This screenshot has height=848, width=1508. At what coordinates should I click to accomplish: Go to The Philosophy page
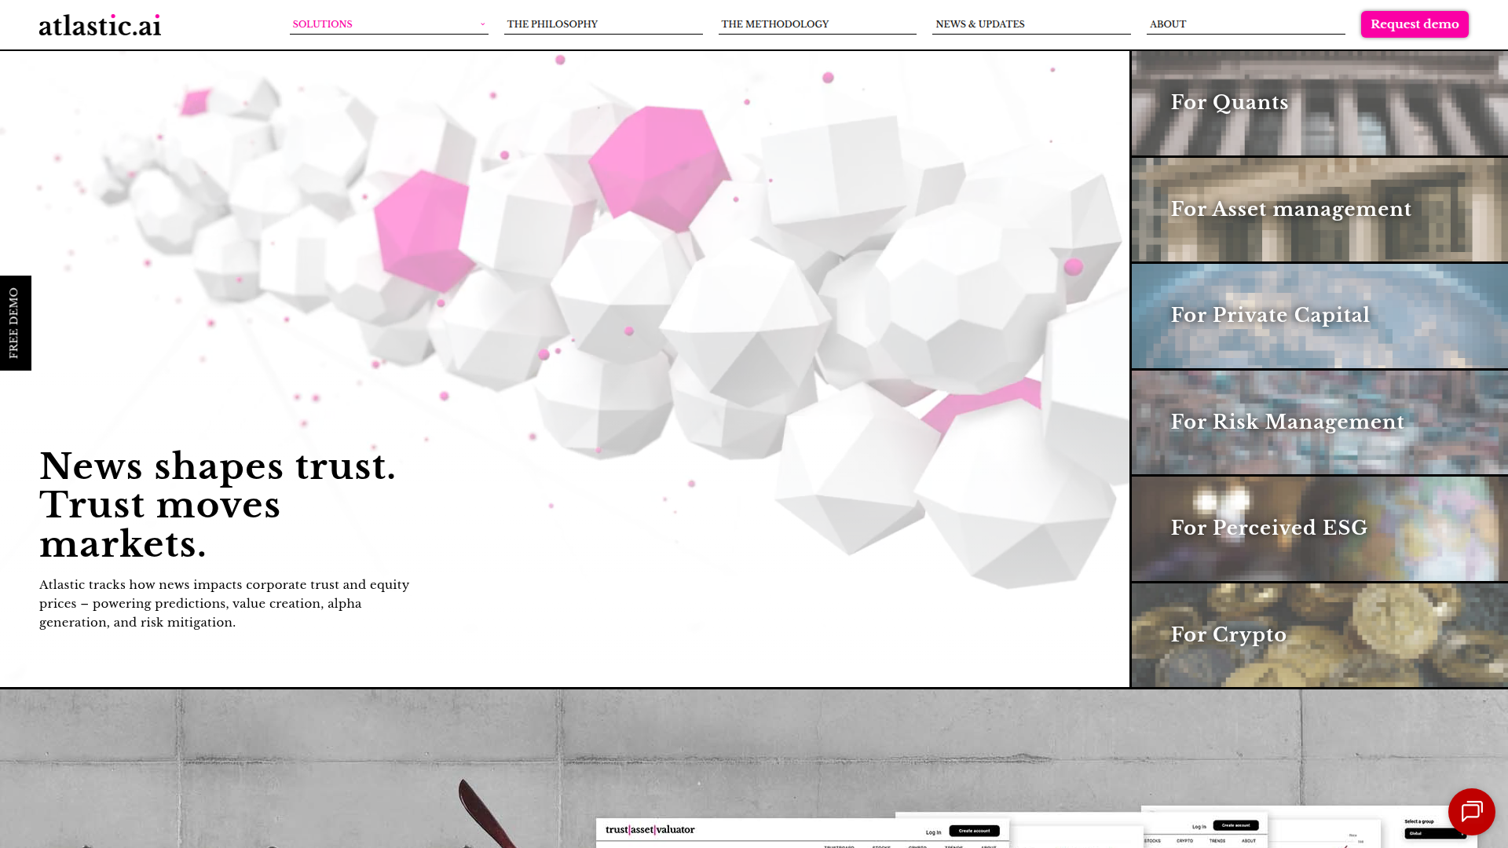pyautogui.click(x=603, y=24)
